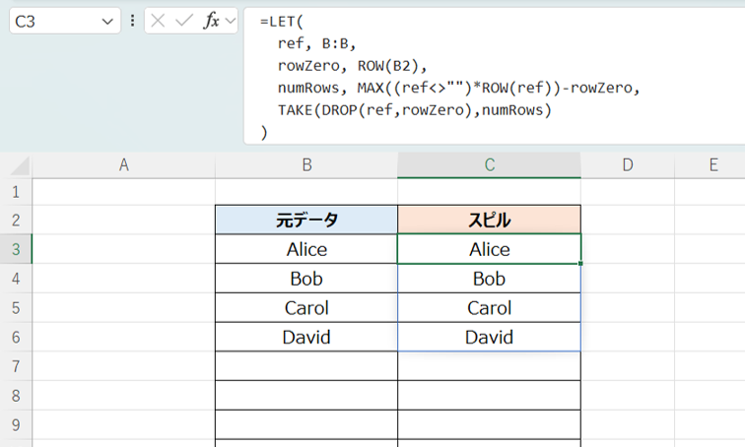Select cell C4 containing Bob
The image size is (745, 447).
[490, 279]
